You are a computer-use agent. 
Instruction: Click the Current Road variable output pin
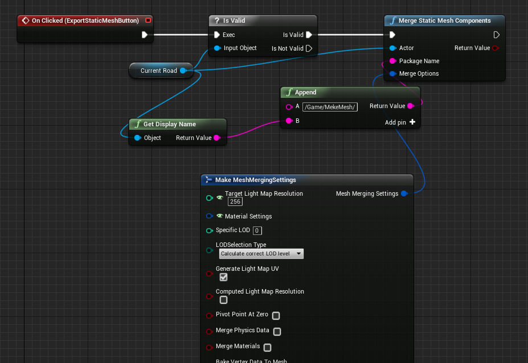tap(183, 71)
